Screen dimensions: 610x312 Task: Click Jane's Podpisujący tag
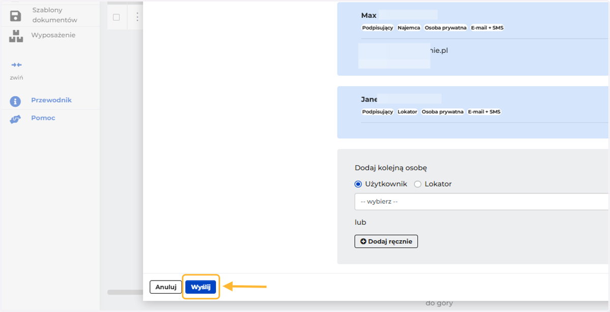(x=378, y=112)
